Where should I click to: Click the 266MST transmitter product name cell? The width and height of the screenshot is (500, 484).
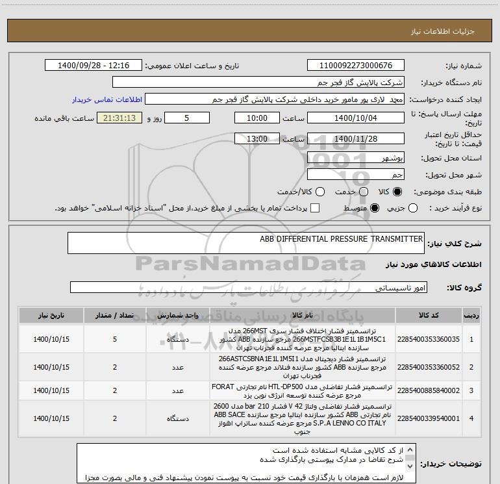tap(303, 339)
